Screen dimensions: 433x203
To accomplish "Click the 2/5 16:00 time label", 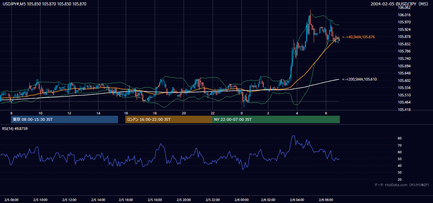I will [126, 200].
